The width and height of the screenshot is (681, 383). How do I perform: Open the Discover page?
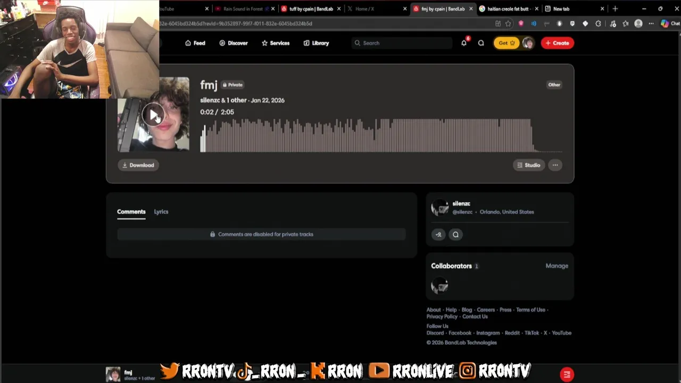[x=234, y=43]
